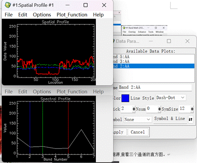Adjust the Nsum spinner arrows

tap(159, 109)
